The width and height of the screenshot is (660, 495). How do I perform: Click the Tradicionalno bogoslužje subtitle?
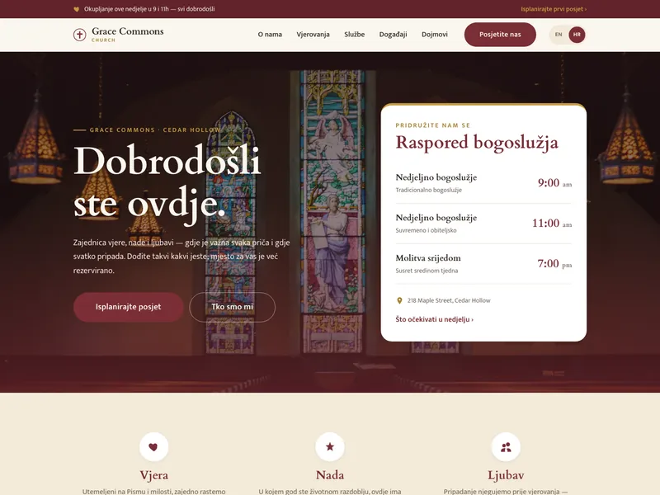coord(428,190)
